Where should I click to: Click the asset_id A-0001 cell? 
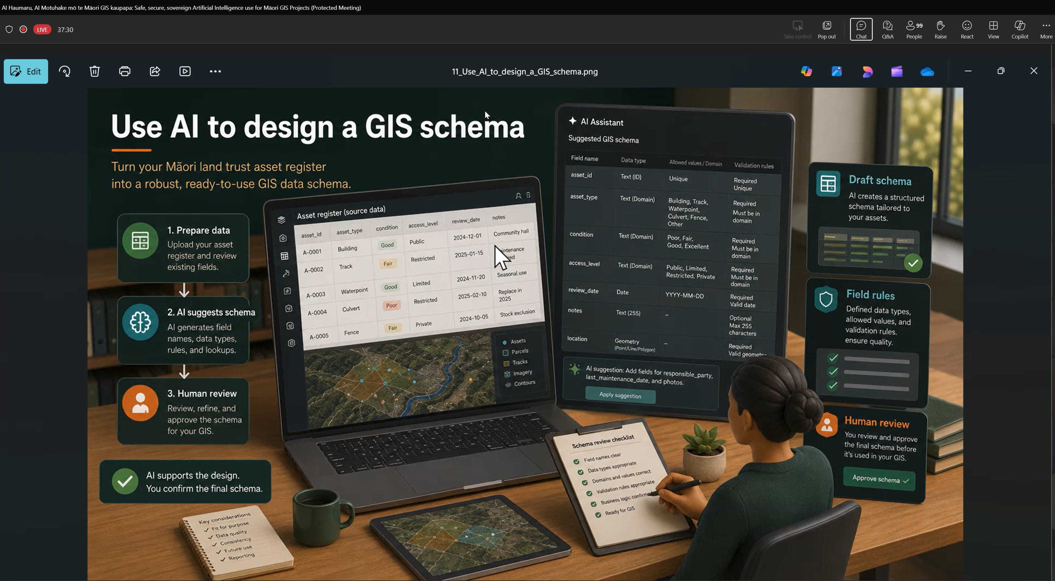312,252
